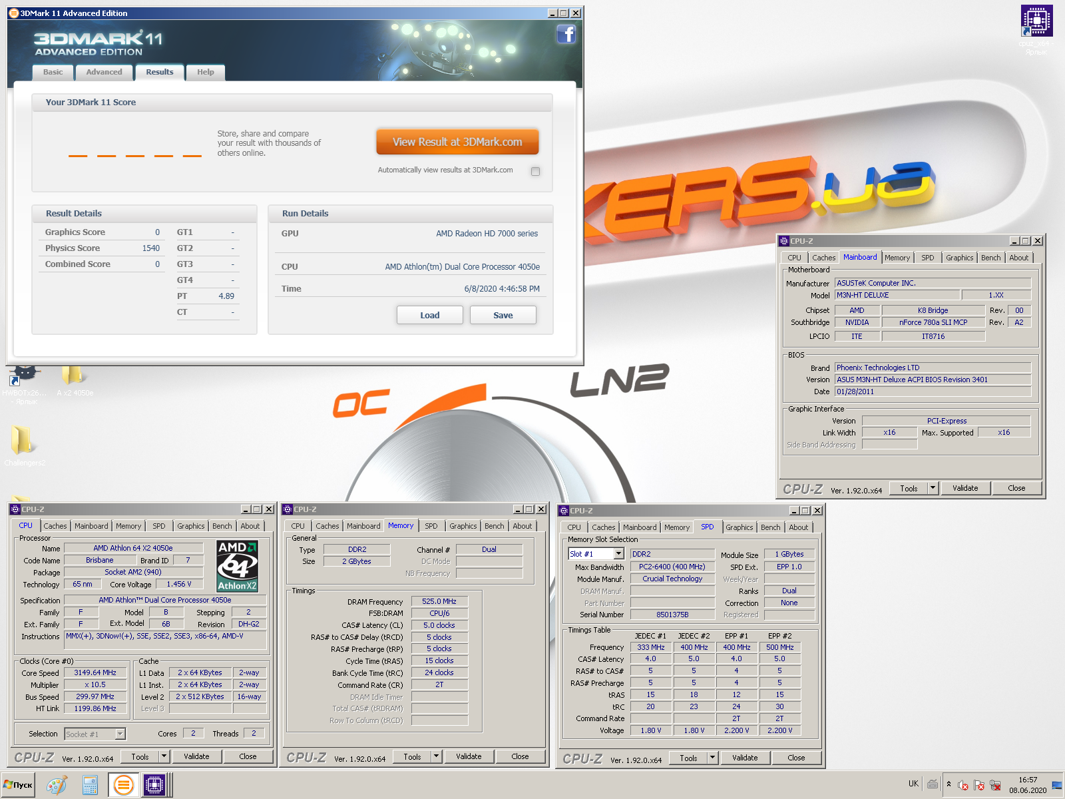
Task: Click the Physics Score value 1540
Action: coord(150,248)
